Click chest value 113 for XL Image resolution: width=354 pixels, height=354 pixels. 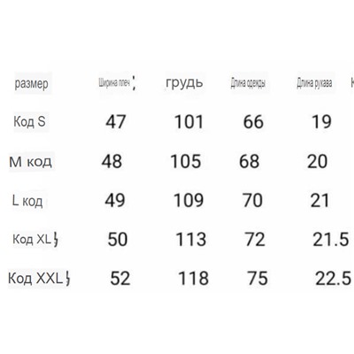191,240
